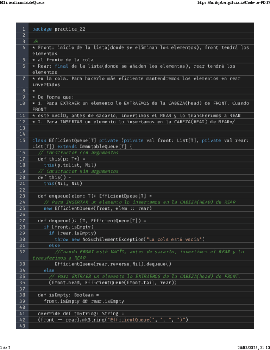Screen dimensions: 270x350
Task: Click 'override def toString: String ='
Action: (x=81, y=314)
